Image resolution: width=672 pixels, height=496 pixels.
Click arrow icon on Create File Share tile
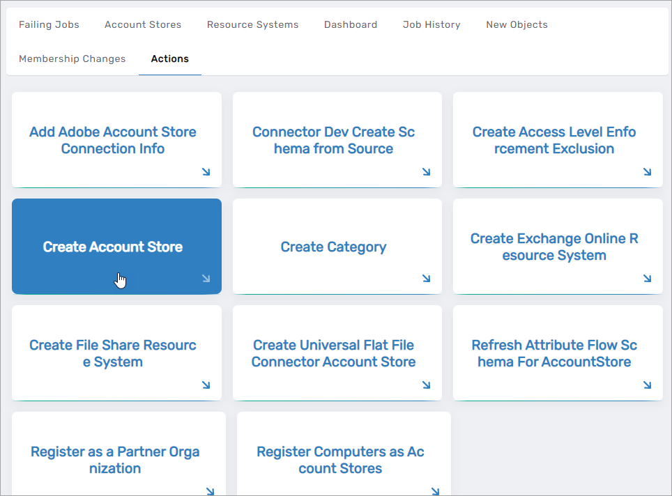(x=206, y=385)
